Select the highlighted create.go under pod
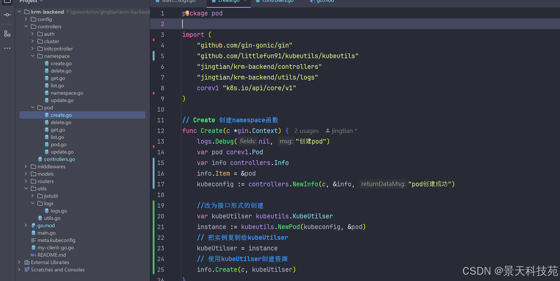 pos(82,115)
